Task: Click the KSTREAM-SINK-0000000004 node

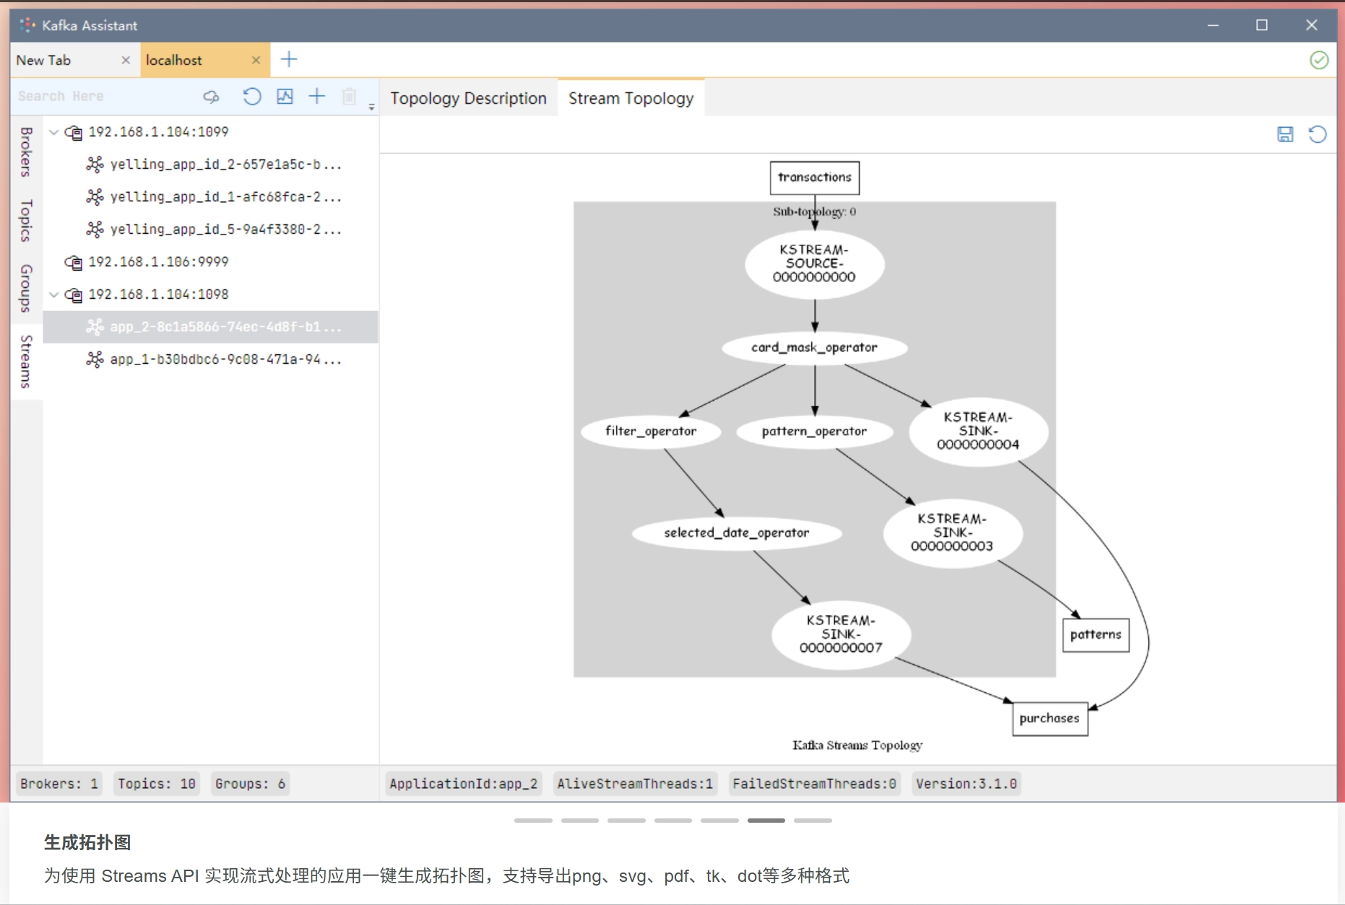Action: pyautogui.click(x=978, y=432)
